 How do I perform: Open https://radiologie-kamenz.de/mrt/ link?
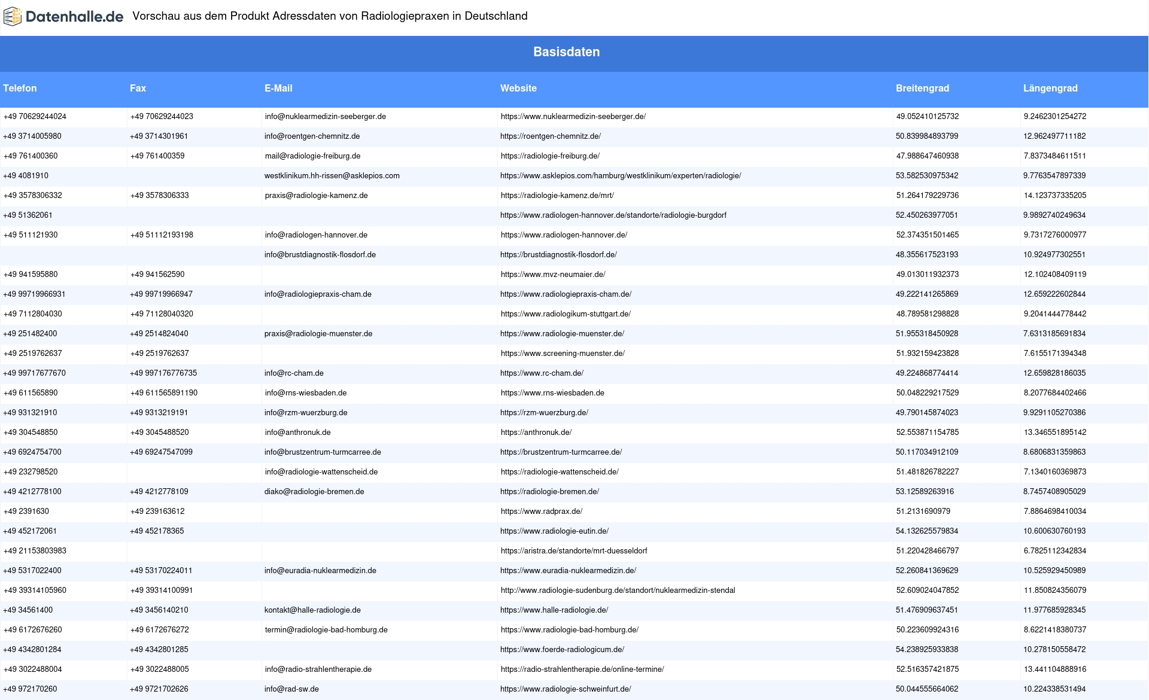[557, 196]
